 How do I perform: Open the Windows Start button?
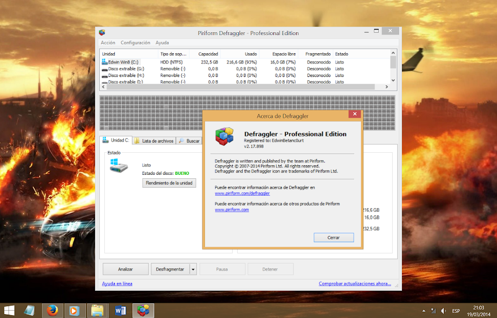pyautogui.click(x=9, y=311)
